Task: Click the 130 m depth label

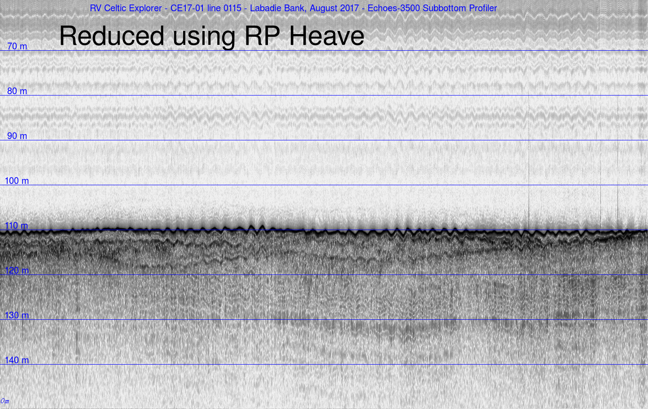Action: (17, 315)
